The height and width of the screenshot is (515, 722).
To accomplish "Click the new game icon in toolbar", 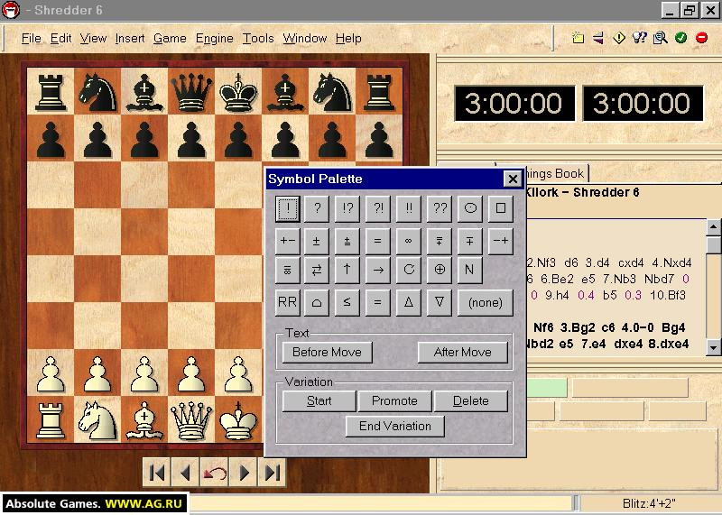I will 578,38.
